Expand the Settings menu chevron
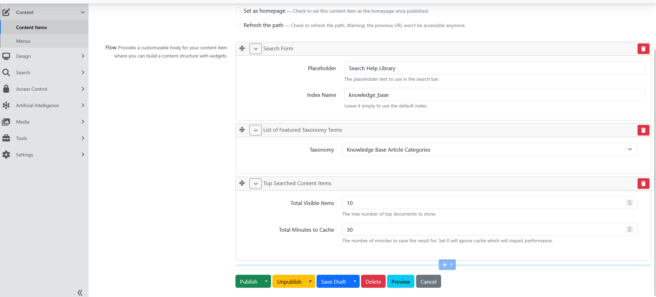Image resolution: width=656 pixels, height=297 pixels. 83,155
